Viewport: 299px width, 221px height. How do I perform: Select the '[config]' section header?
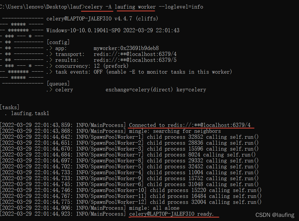point(58,42)
